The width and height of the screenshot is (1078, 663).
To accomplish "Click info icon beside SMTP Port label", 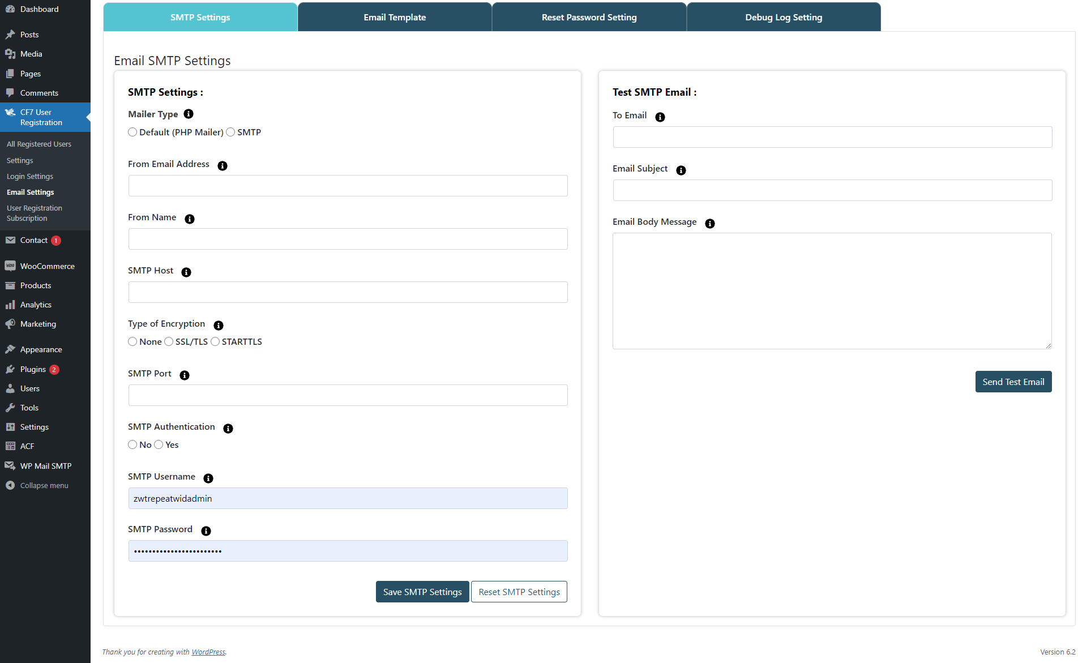I will 185,375.
